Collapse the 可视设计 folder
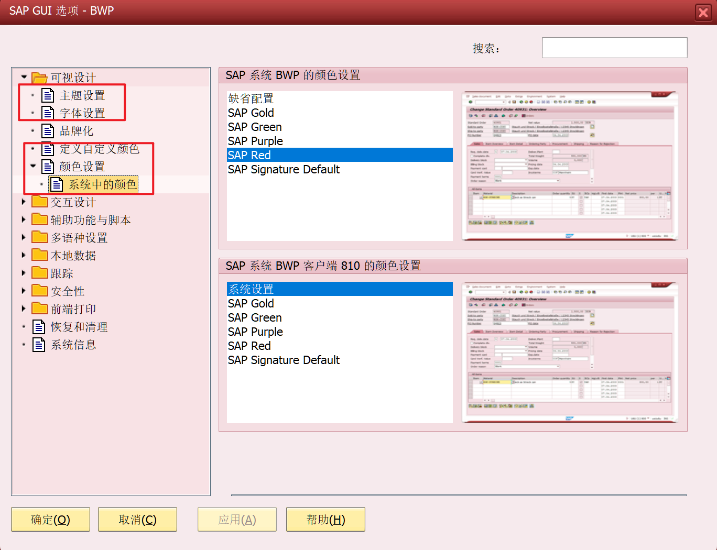This screenshot has height=550, width=717. [x=24, y=77]
